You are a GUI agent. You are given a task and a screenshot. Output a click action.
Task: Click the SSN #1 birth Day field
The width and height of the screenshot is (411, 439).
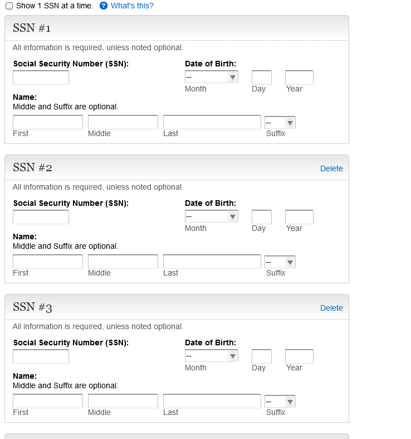262,78
